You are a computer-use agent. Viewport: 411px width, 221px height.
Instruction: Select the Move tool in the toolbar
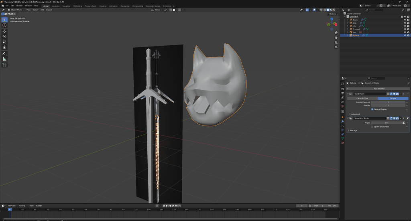[5, 31]
